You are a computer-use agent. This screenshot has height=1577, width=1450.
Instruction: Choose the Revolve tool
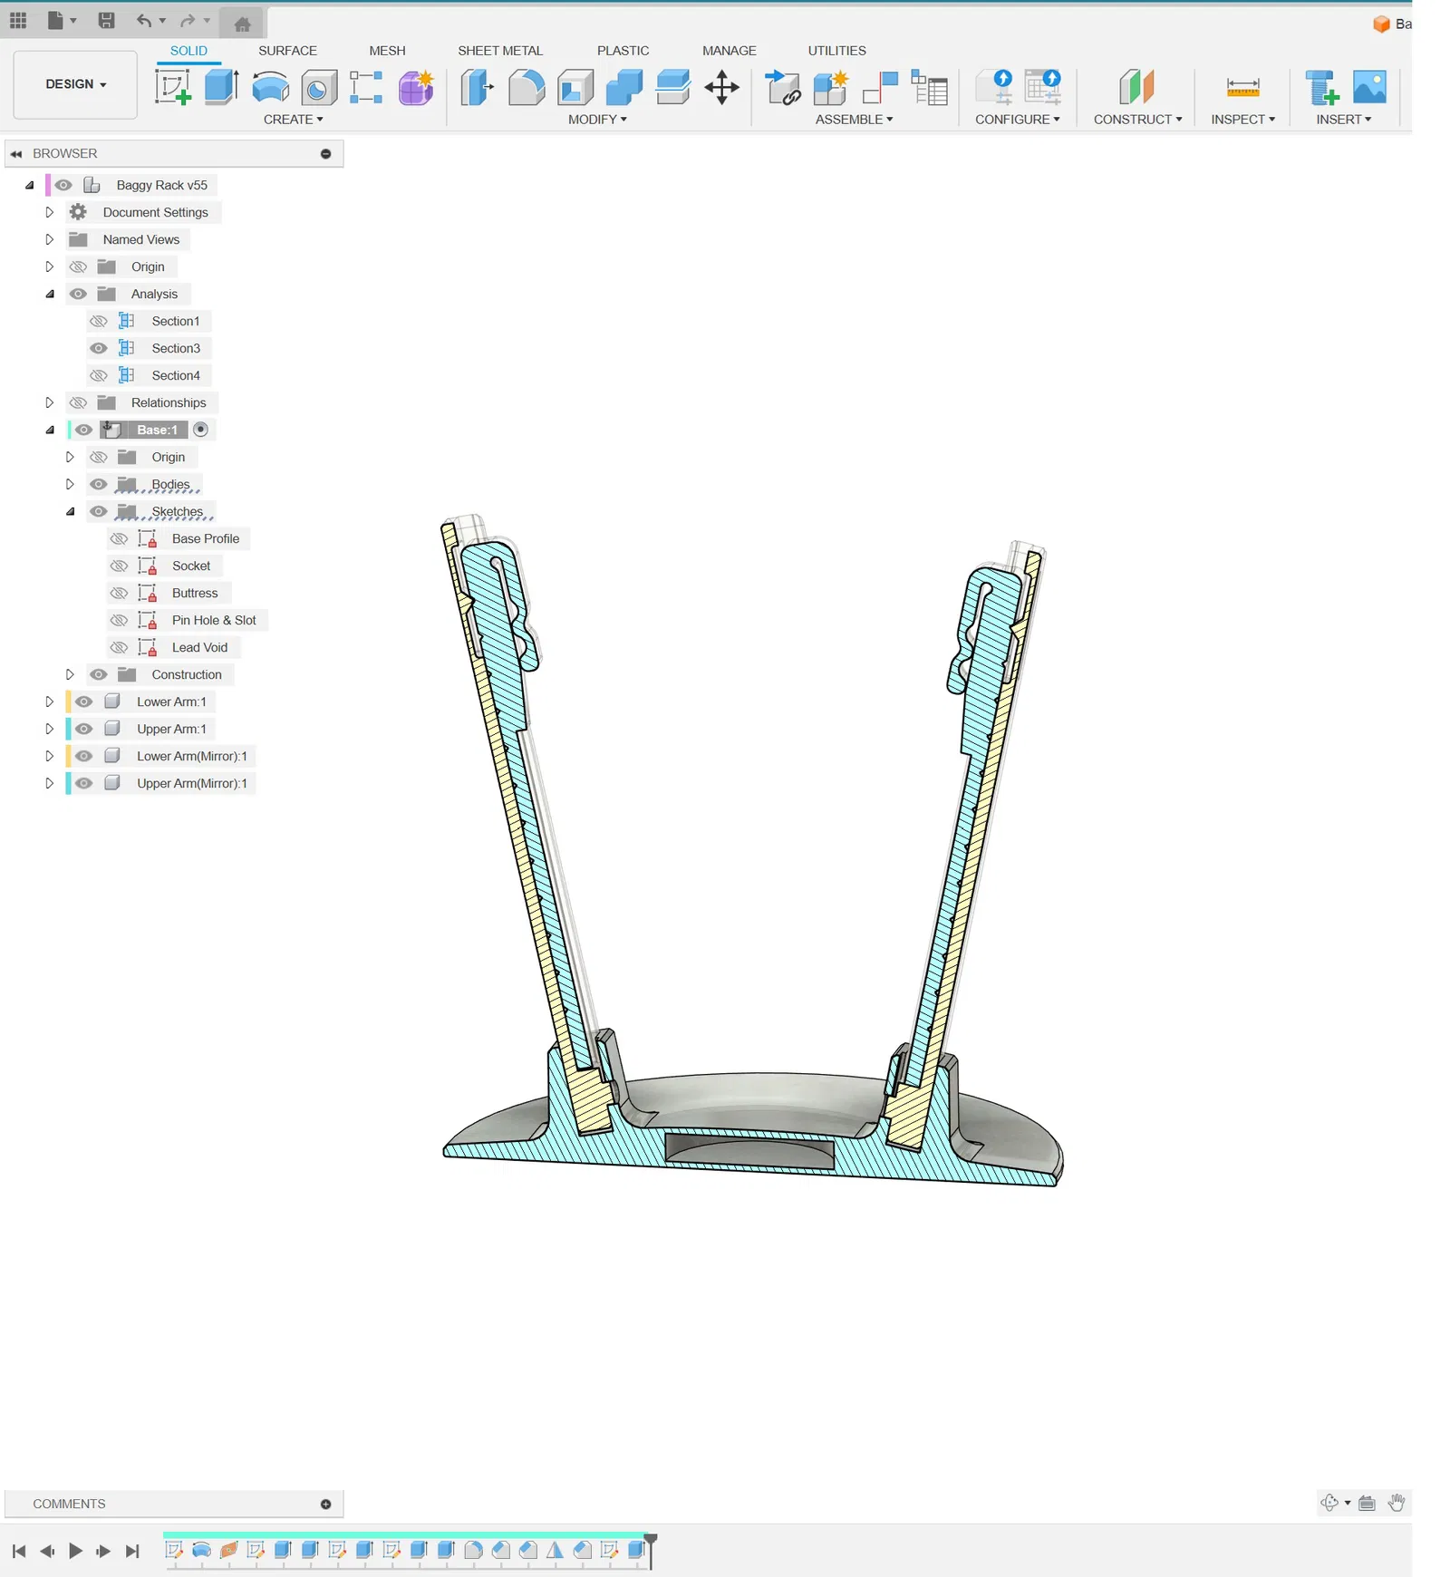tap(270, 88)
